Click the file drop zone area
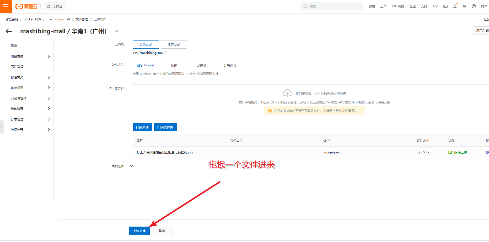The width and height of the screenshot is (489, 242). (x=311, y=102)
